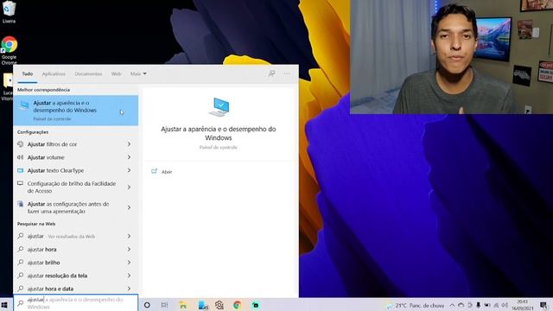Switch to the Web search tab
This screenshot has height=311, width=553.
tap(116, 73)
